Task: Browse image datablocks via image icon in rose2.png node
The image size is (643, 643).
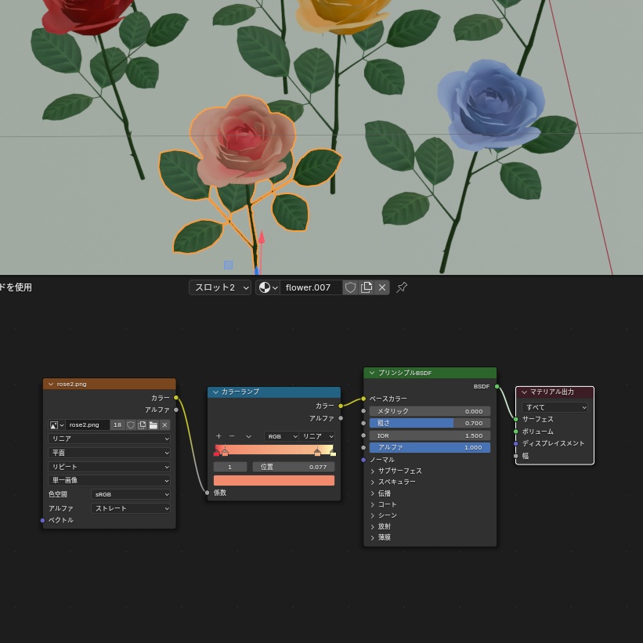Action: pyautogui.click(x=54, y=424)
